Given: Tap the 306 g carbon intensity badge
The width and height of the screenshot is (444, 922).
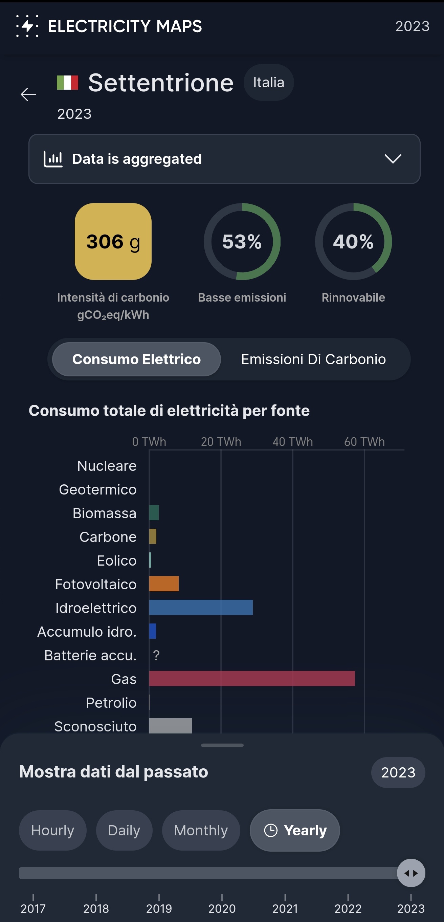Looking at the screenshot, I should tap(113, 242).
